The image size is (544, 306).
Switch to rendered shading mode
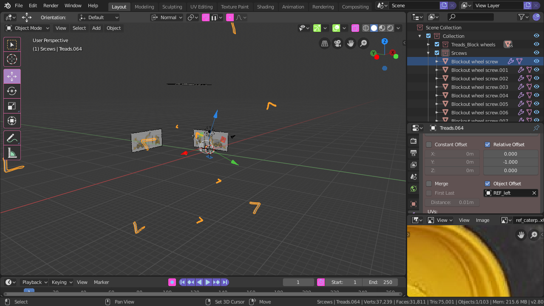tap(390, 28)
